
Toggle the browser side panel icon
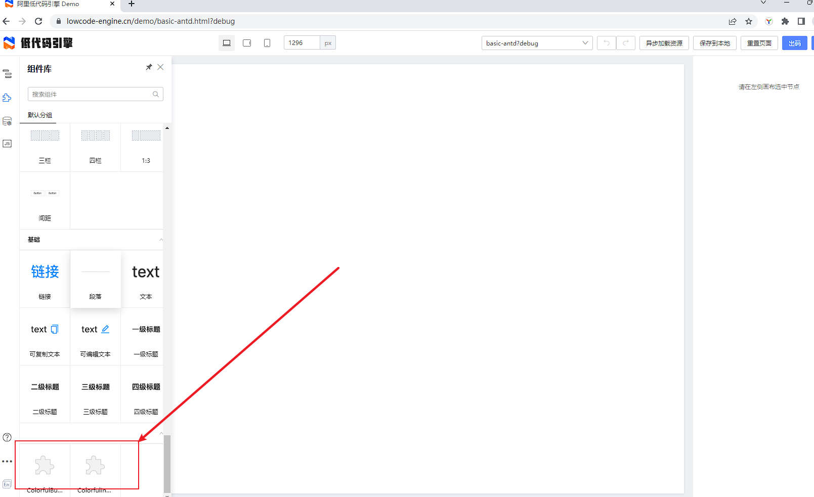[801, 21]
